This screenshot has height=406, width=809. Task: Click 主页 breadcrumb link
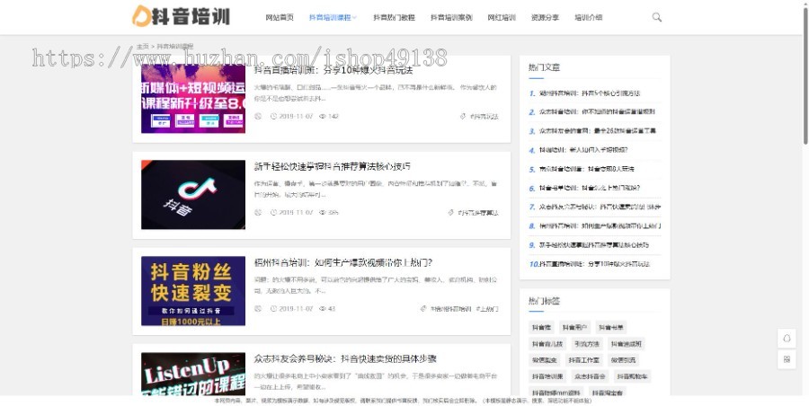142,47
